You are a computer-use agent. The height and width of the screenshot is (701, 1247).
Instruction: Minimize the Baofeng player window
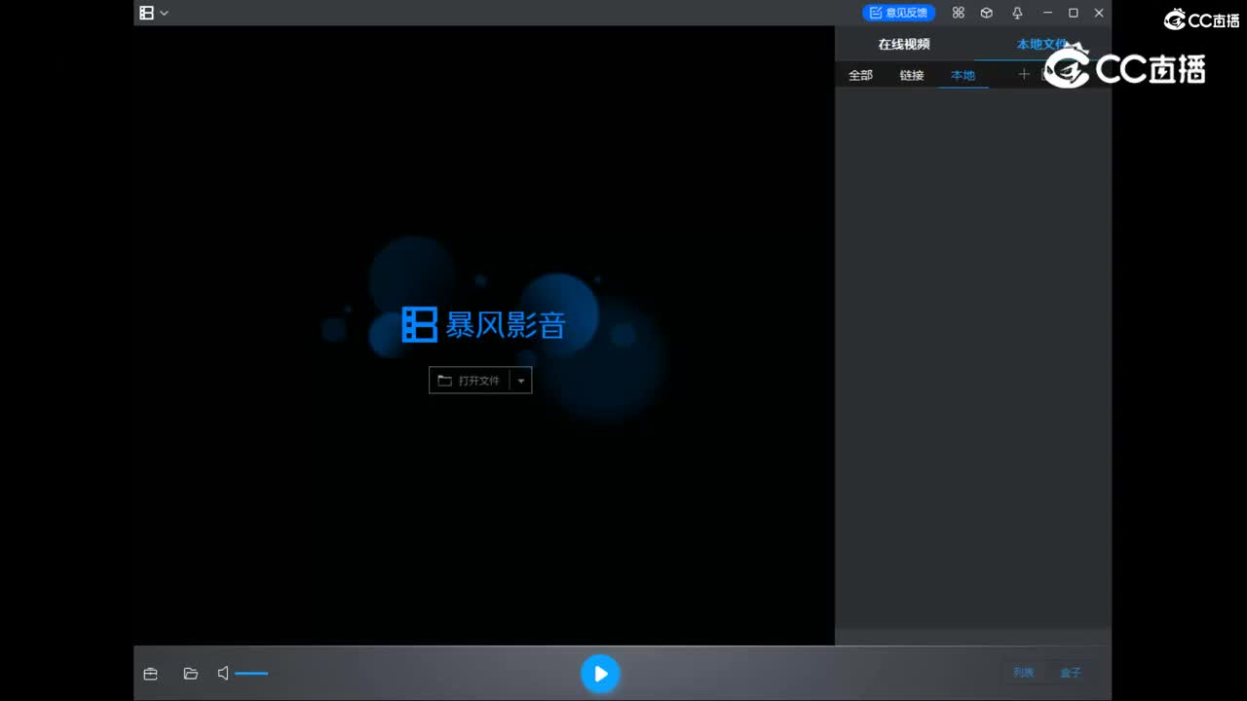click(1047, 13)
